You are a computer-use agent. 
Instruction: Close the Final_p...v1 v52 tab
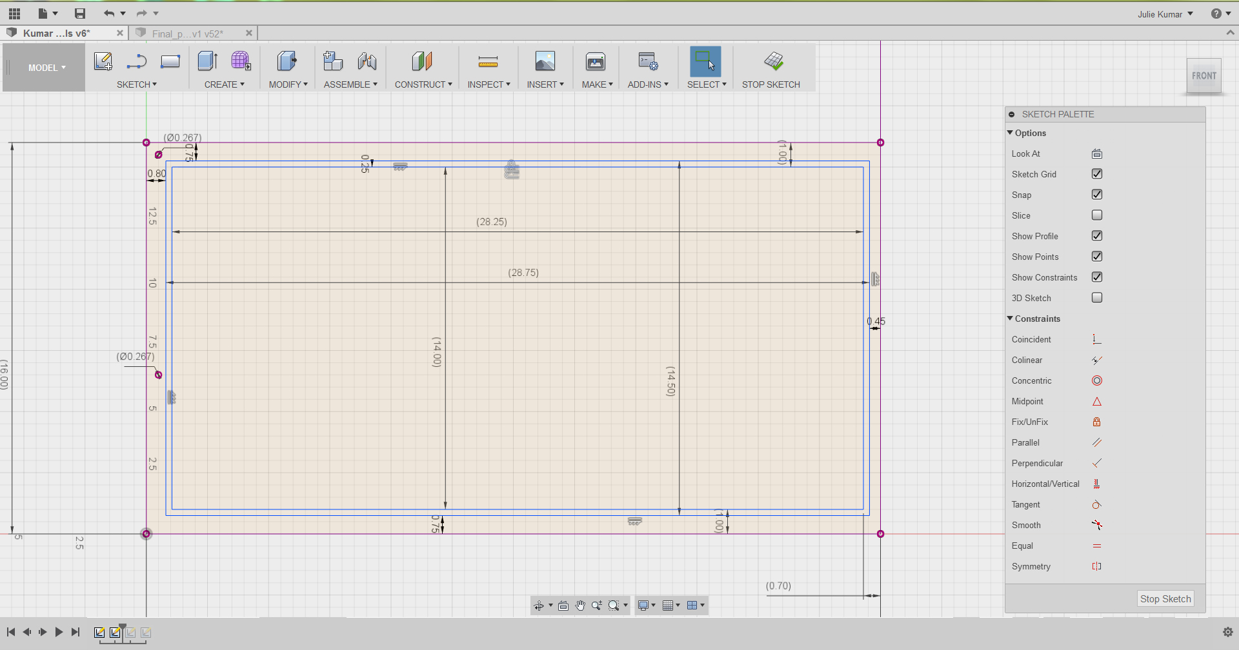(249, 33)
